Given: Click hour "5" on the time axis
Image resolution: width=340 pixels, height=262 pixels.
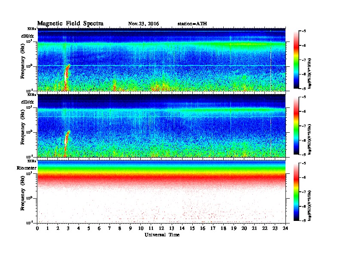Looking at the screenshot, I should click(x=89, y=228).
